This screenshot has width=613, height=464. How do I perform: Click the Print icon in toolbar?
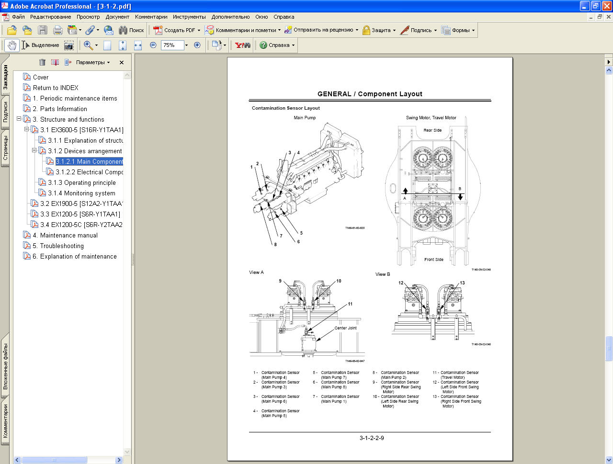58,30
